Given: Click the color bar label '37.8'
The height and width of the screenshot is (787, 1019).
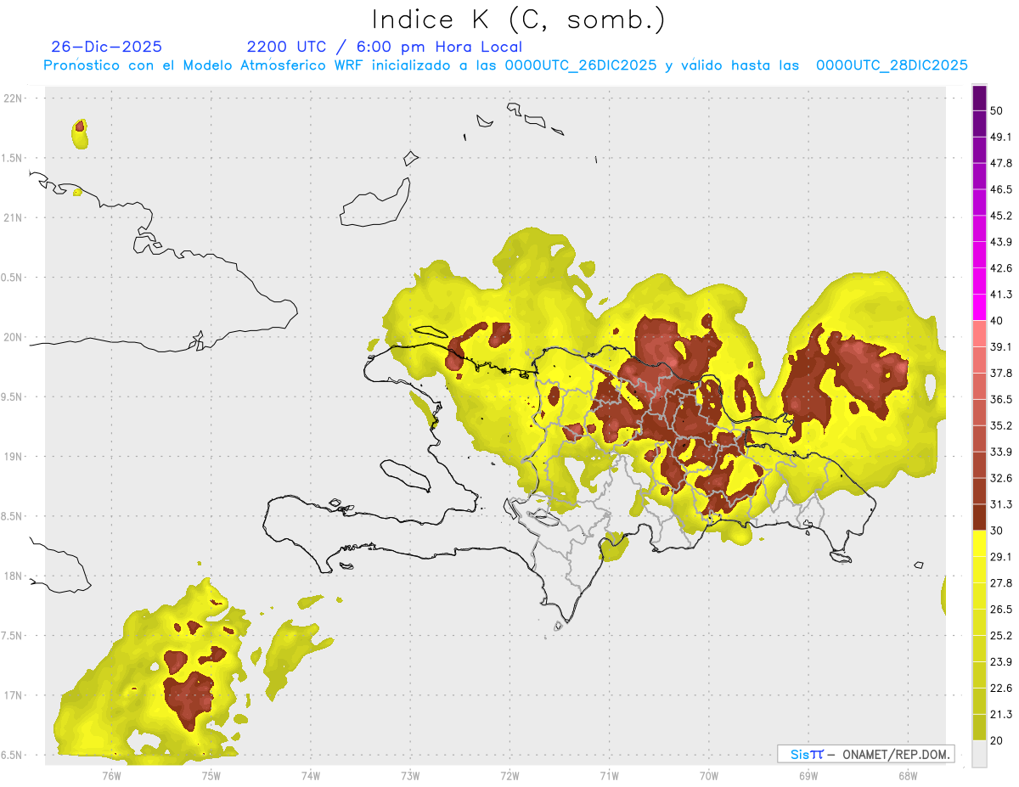Looking at the screenshot, I should 1001,374.
